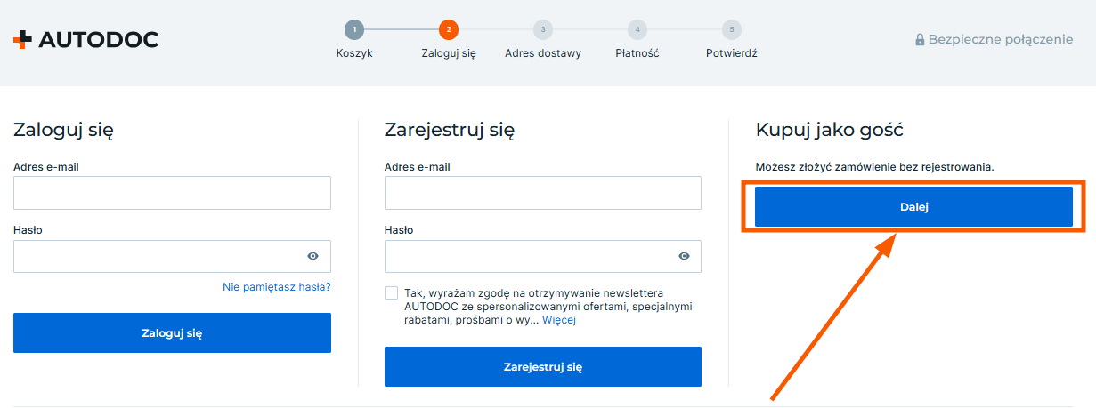Viewport: 1096px width, 408px height.
Task: Select step 2 Zaloguj się circle
Action: point(449,29)
